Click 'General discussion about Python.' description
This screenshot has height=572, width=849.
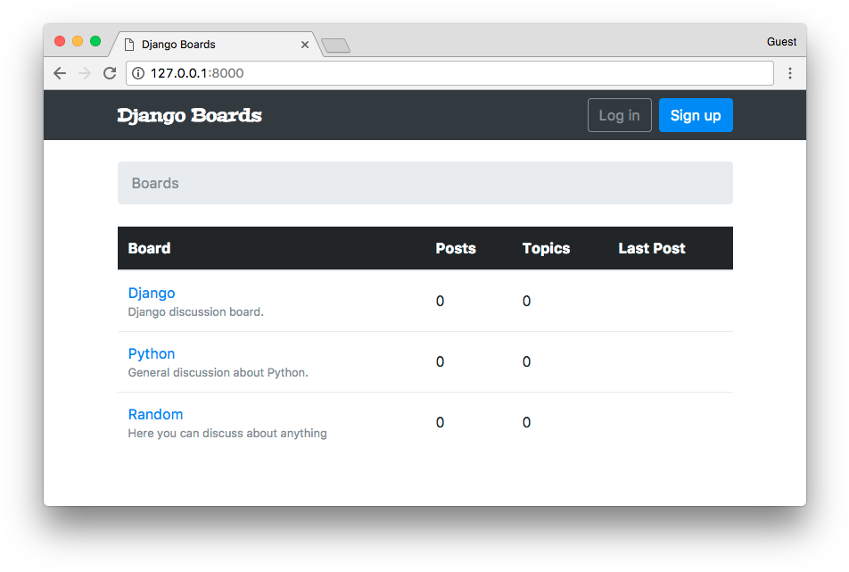218,373
